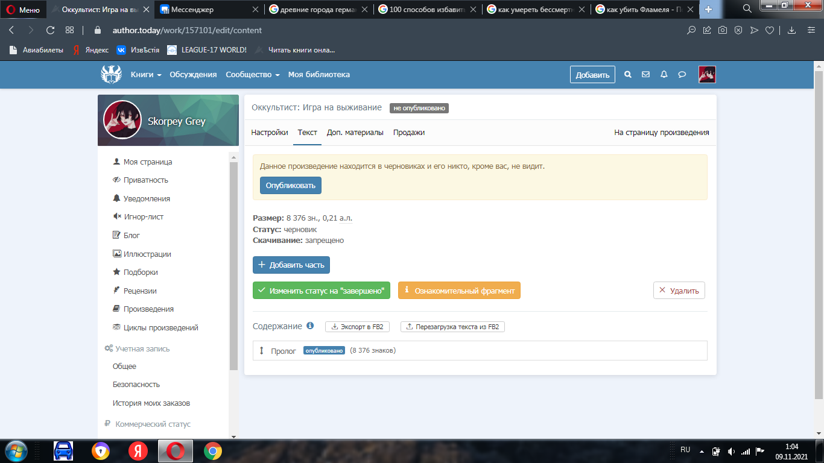Go back with the browser back arrow

tap(11, 30)
